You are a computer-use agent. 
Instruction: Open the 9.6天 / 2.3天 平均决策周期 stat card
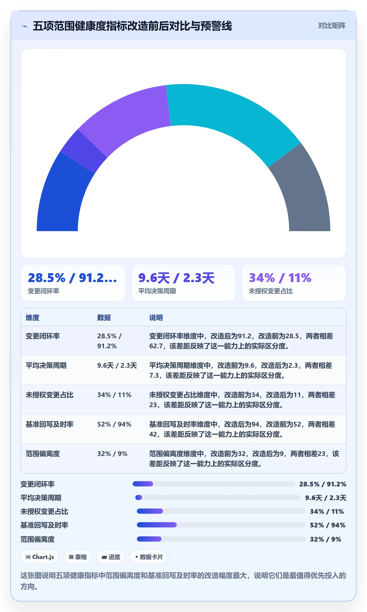(x=183, y=283)
